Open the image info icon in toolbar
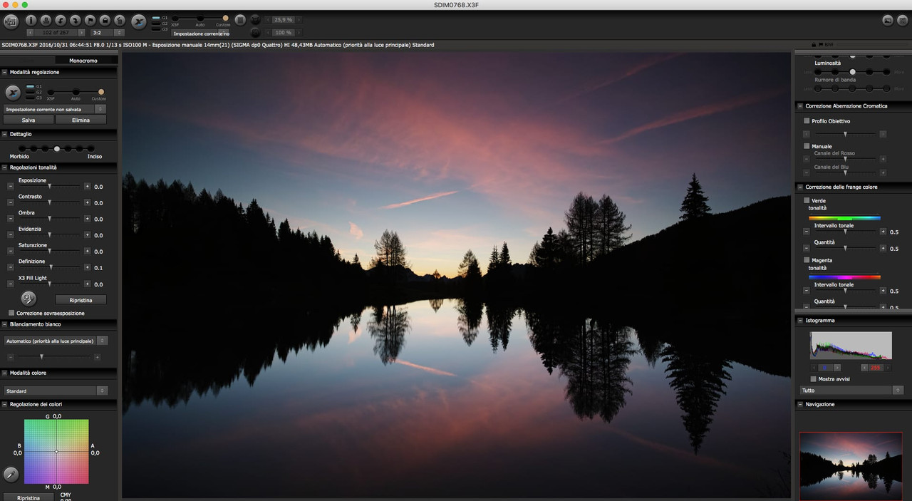Image resolution: width=912 pixels, height=501 pixels. [31, 21]
